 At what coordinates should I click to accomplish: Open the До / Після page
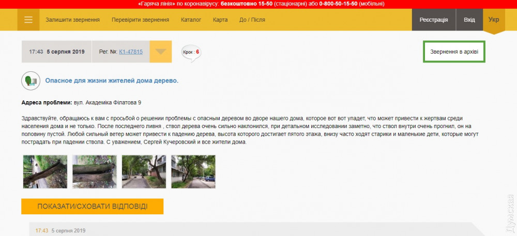click(x=252, y=20)
